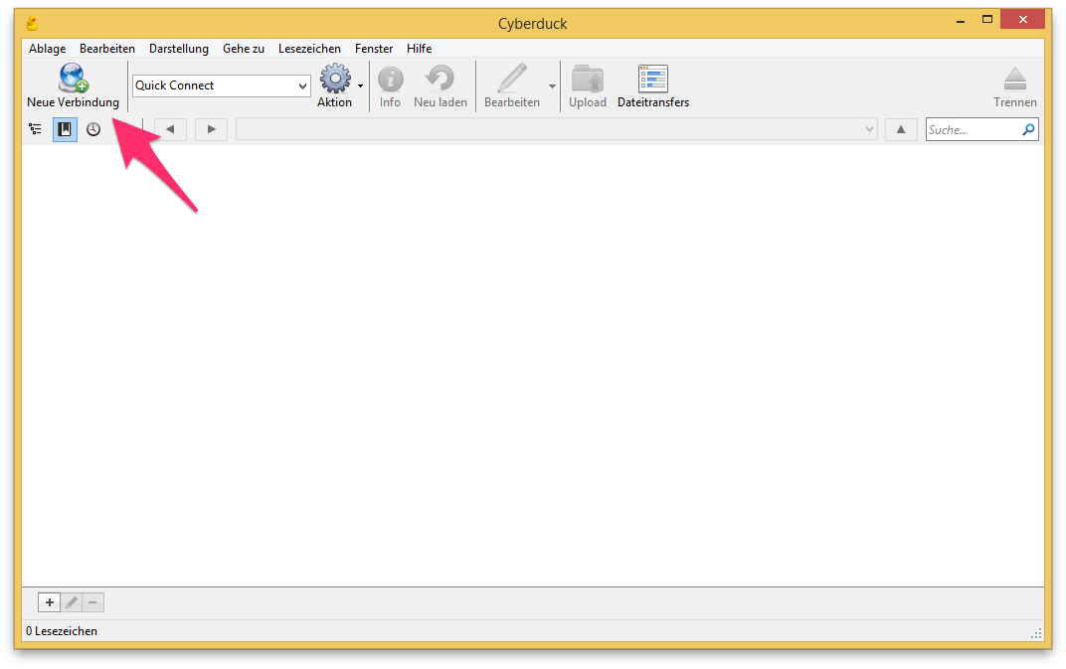Screen dimensions: 1066x669
Task: Expand the path navigation dropdown
Action: pos(869,129)
